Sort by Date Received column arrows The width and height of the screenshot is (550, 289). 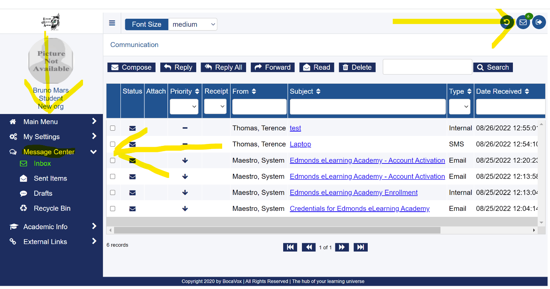pos(527,91)
